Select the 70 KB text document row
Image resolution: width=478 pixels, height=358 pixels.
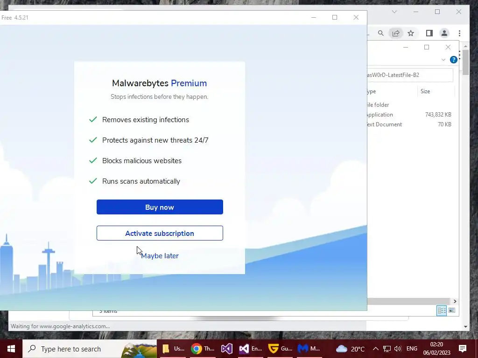(410, 124)
